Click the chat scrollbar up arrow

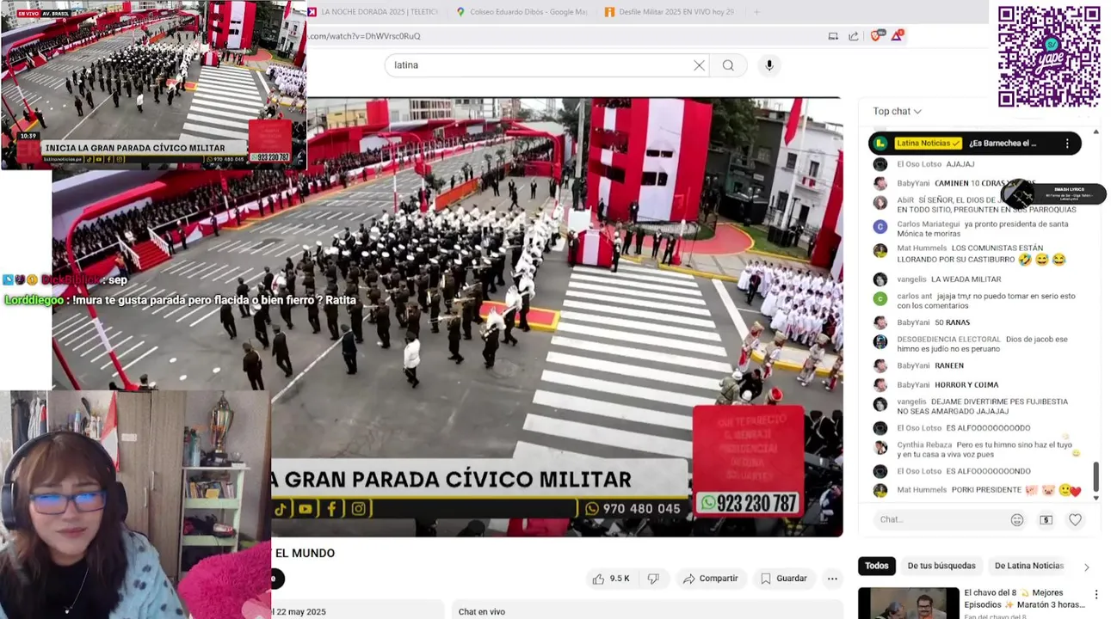[x=1096, y=132]
